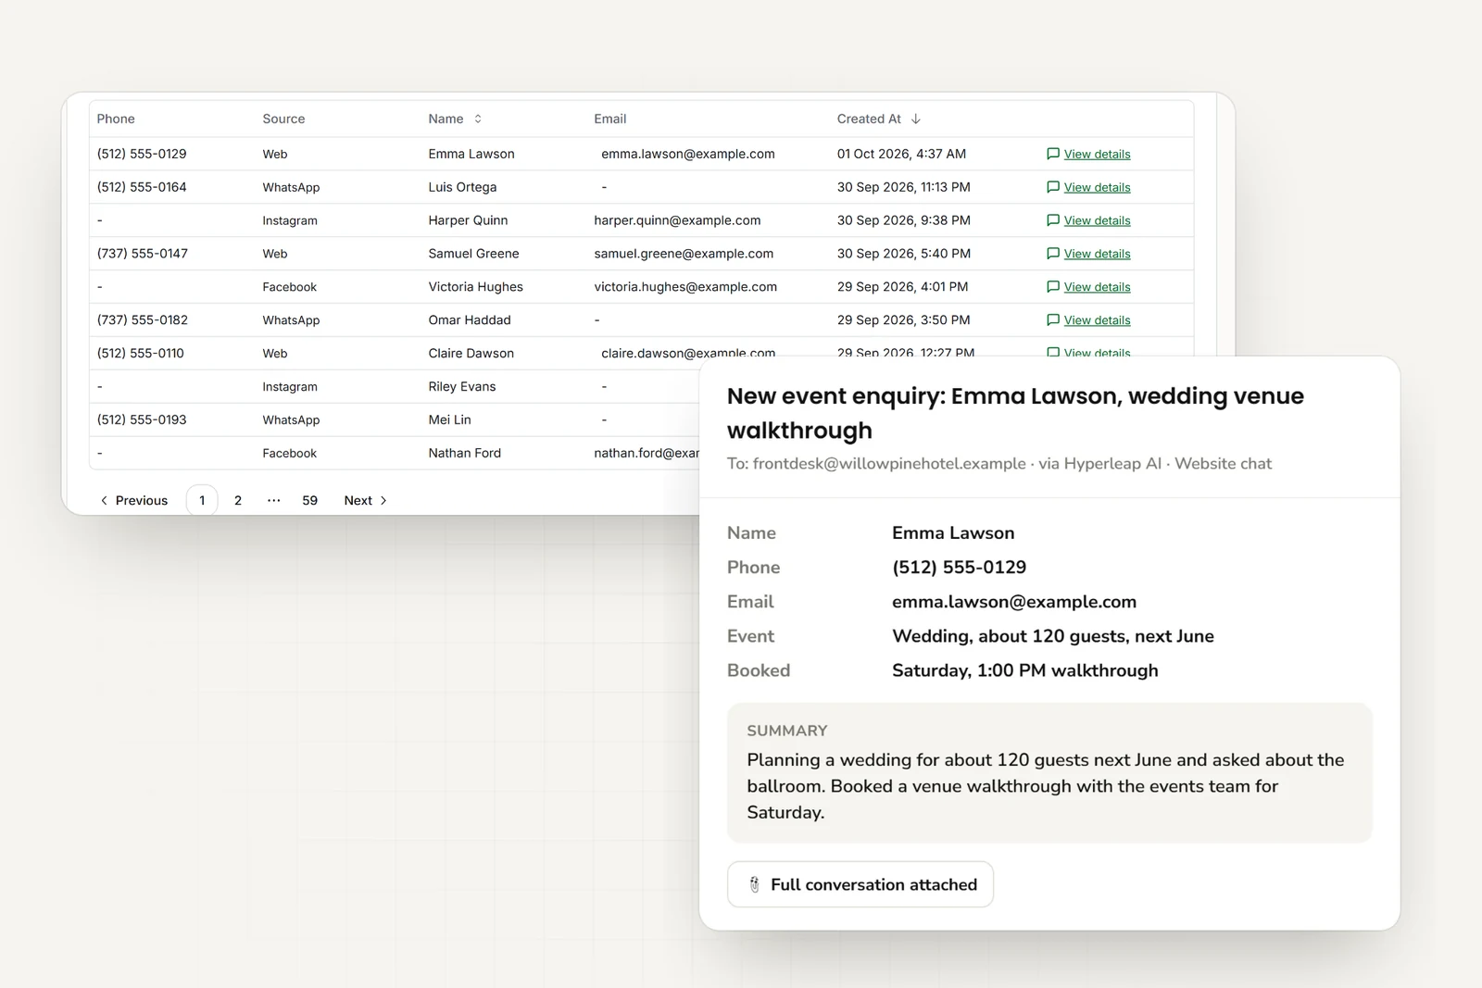
Task: Select the Mei Lin name cell
Action: tap(449, 420)
